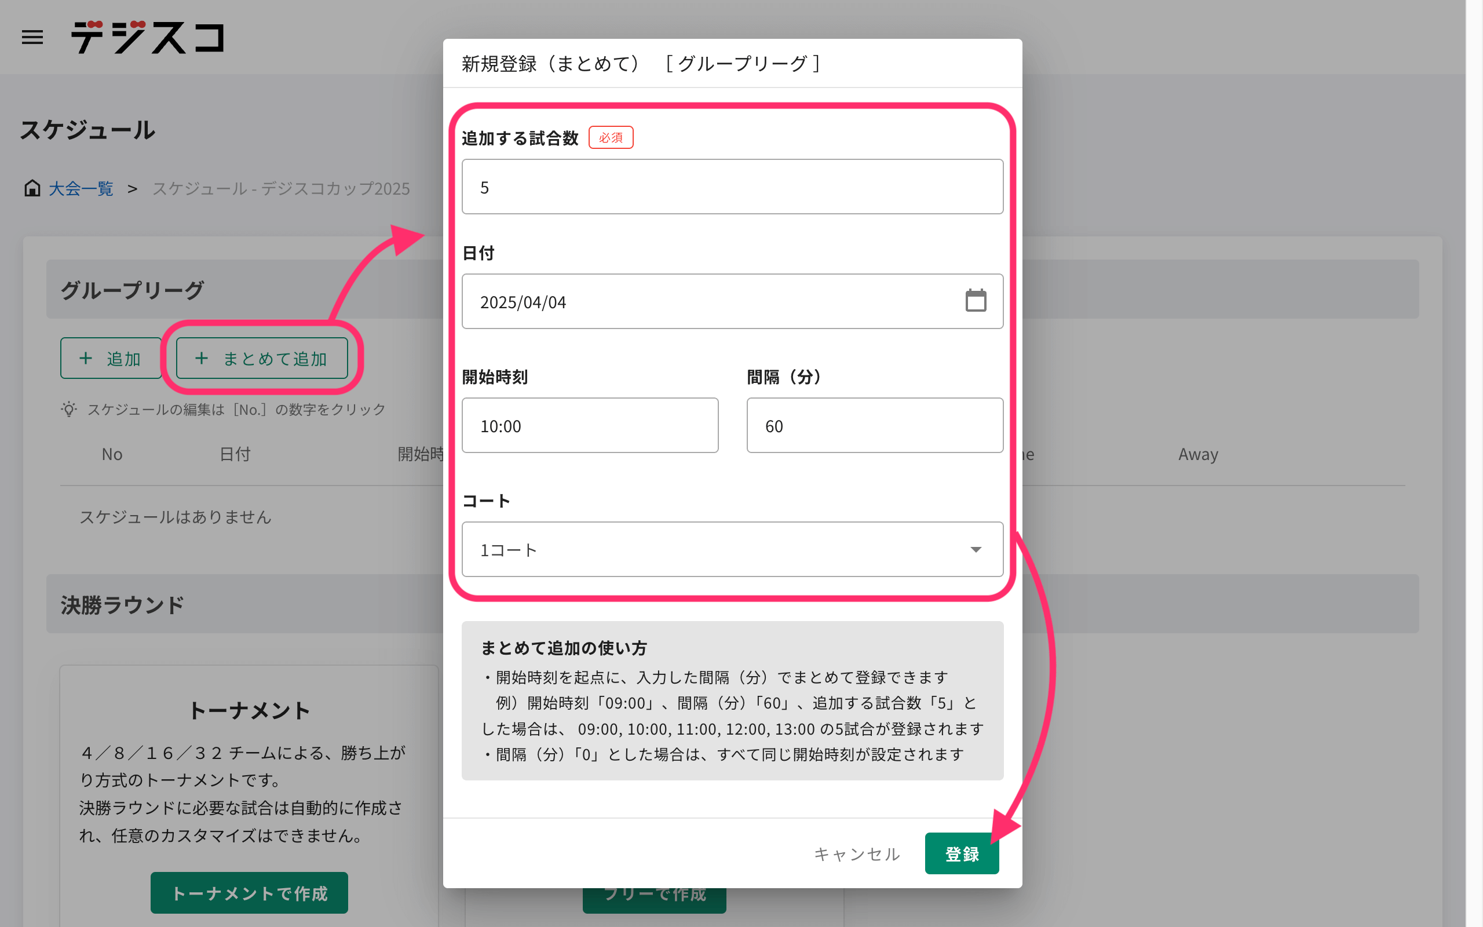
Task: Open the calendar date picker icon
Action: click(x=975, y=301)
